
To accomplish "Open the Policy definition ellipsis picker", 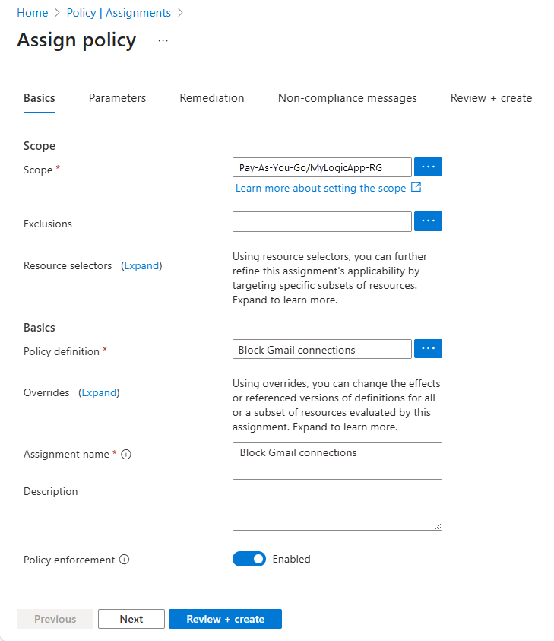I will click(428, 348).
